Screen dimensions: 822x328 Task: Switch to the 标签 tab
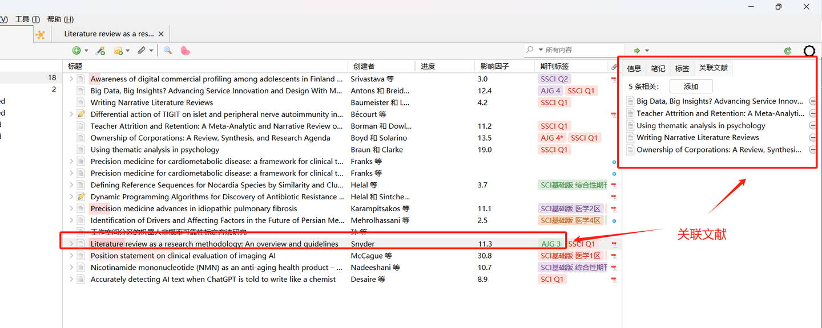click(682, 68)
